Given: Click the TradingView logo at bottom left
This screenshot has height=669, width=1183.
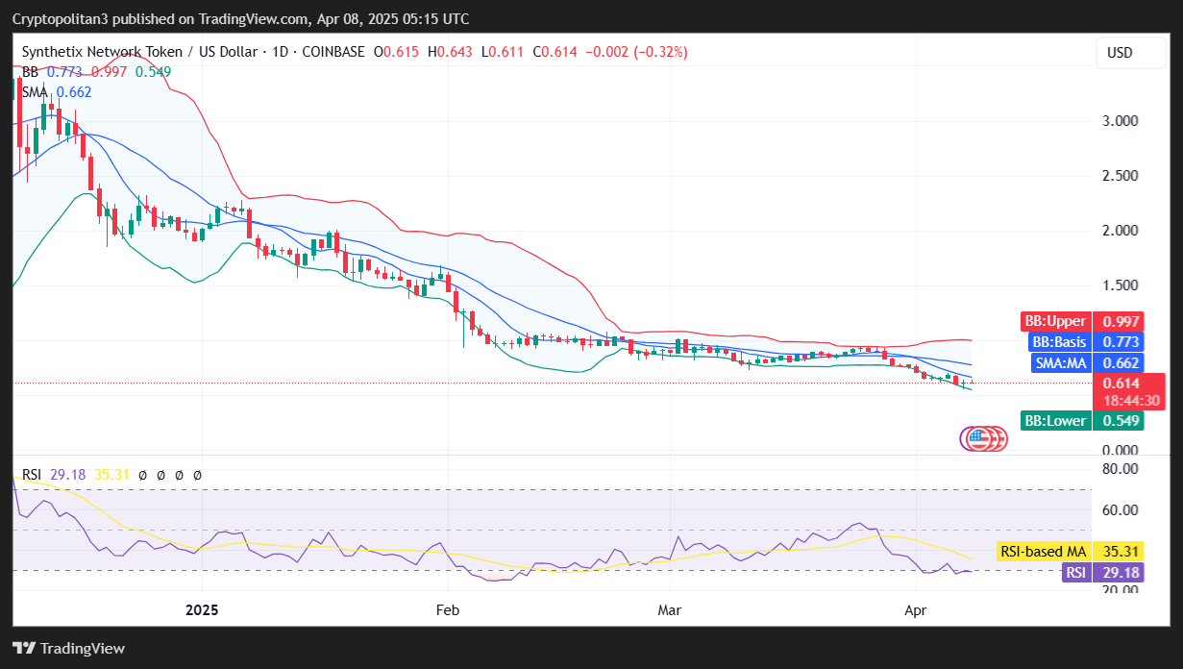Looking at the screenshot, I should click(x=68, y=648).
